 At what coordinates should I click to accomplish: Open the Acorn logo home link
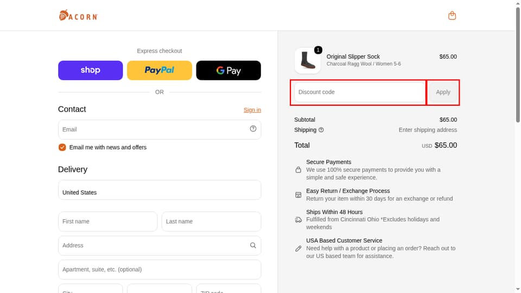(x=78, y=16)
